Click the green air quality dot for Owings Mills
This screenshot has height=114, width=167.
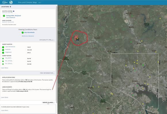(4, 16)
